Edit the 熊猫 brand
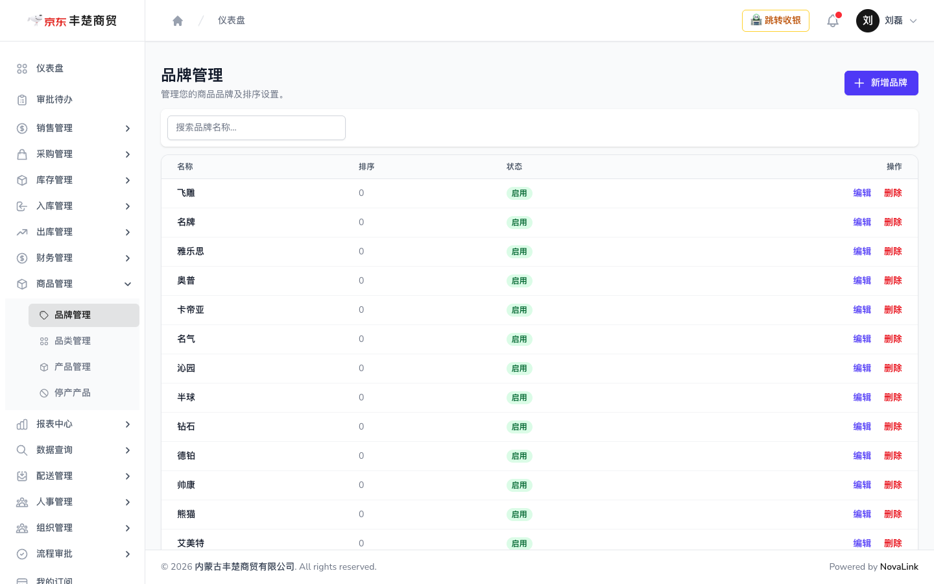The height and width of the screenshot is (584, 934). pos(862,515)
